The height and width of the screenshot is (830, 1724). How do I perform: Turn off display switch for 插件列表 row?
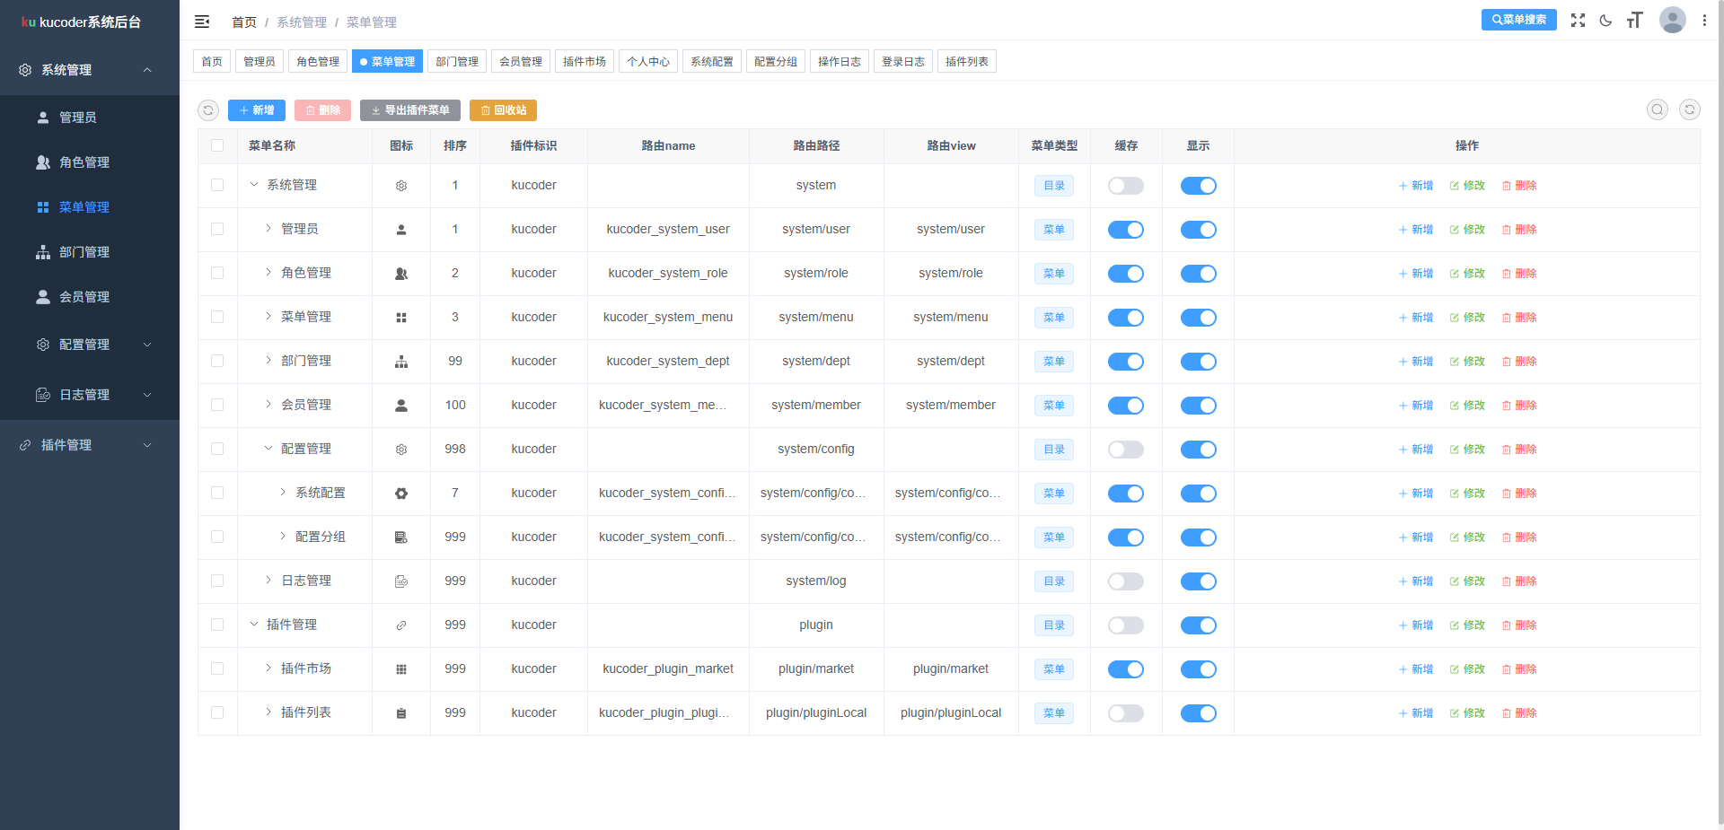tap(1198, 713)
